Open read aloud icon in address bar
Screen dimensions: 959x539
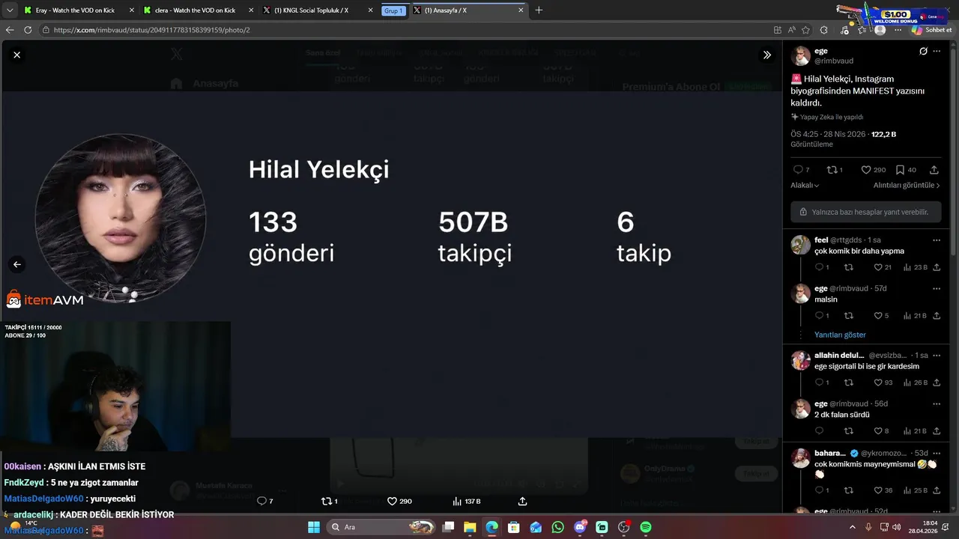pyautogui.click(x=792, y=30)
